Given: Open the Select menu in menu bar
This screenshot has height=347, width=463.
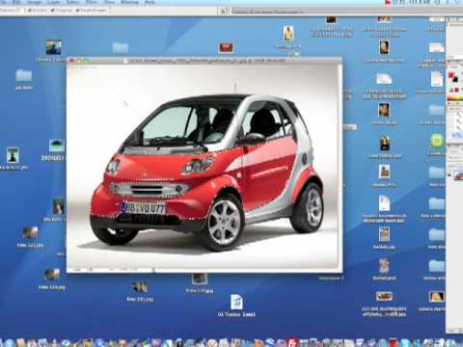Looking at the screenshot, I should (x=72, y=2).
